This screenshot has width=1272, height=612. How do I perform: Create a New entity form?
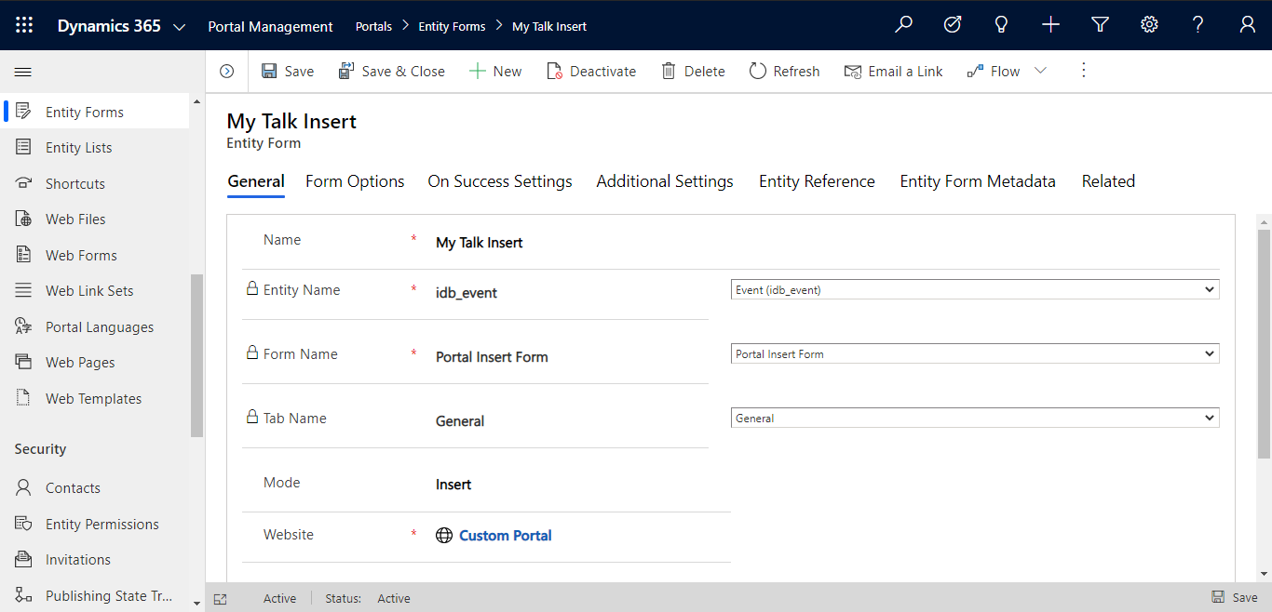[x=495, y=72]
